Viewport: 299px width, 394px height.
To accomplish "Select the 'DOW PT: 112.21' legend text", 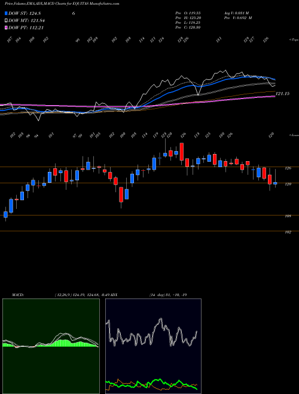I will [x=26, y=27].
